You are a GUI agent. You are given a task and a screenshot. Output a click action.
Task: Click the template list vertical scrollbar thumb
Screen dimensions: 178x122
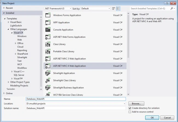128,36
